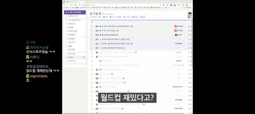Viewport: 255px width, 114px height.
Task: Check the box for the 온실속의잡초 post row
Action: click(92, 109)
